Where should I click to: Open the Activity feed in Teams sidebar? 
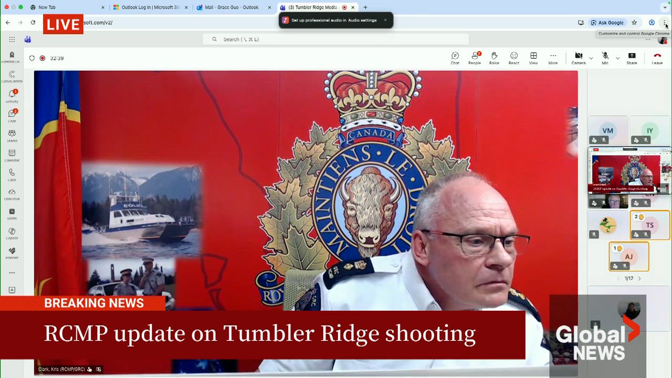tap(12, 94)
